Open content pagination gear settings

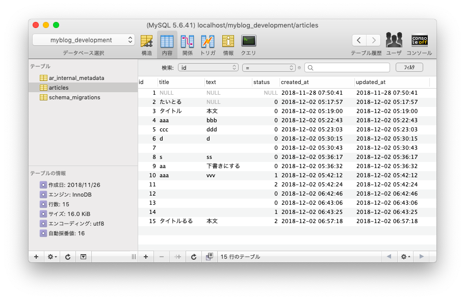coord(405,257)
